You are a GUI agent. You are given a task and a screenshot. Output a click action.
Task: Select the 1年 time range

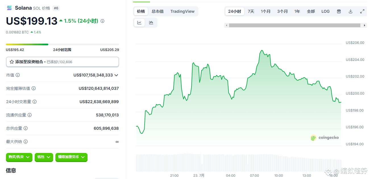[297, 11]
